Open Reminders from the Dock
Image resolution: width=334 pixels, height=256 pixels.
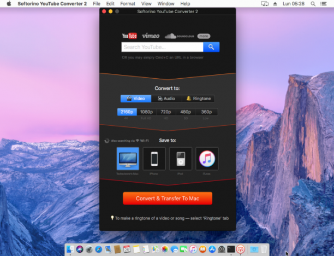[x=146, y=249]
